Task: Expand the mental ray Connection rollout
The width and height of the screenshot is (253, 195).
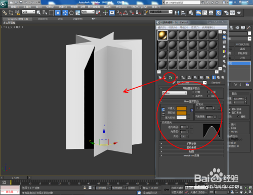Action: tap(191, 155)
